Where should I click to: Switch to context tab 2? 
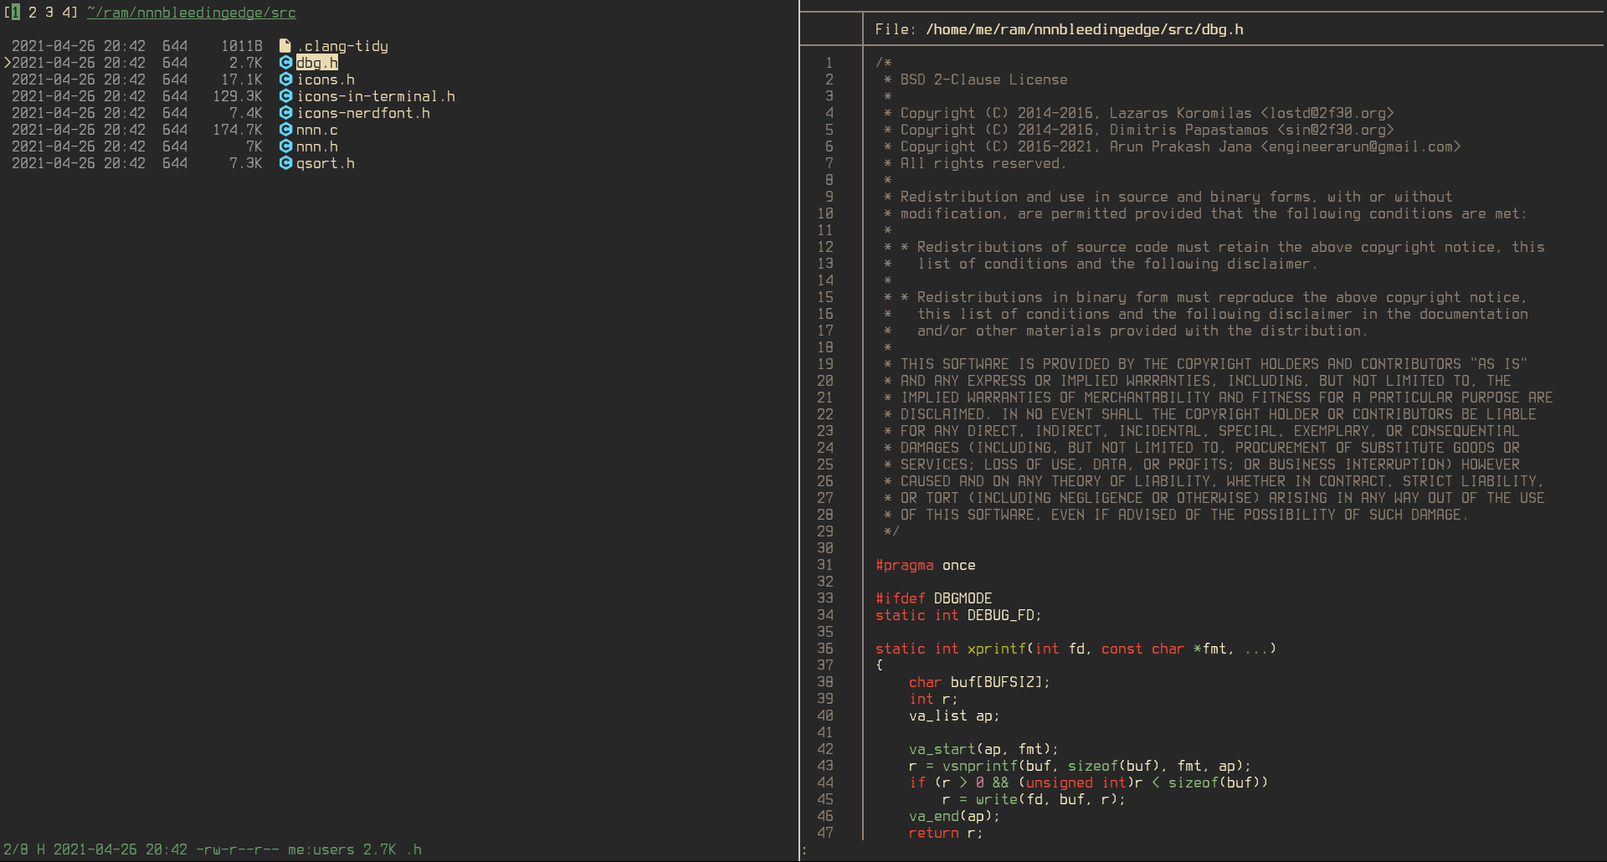coord(33,13)
